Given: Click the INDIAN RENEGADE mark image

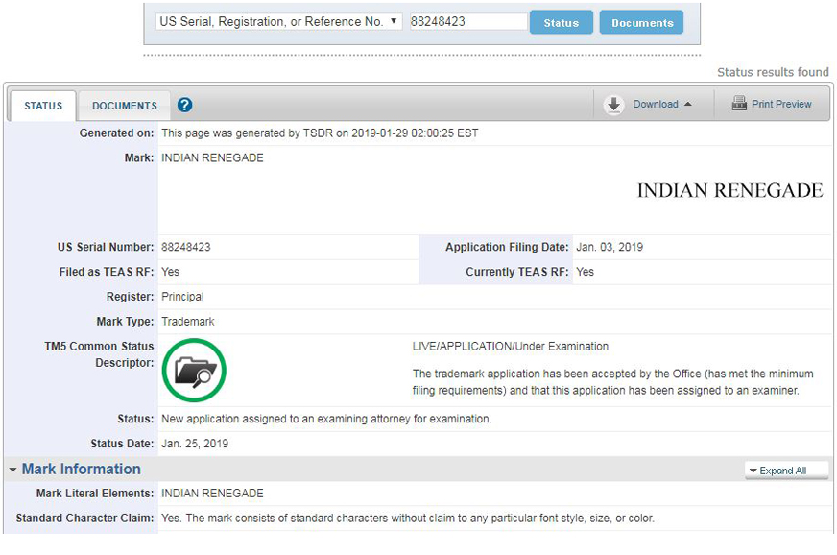Looking at the screenshot, I should click(x=729, y=190).
